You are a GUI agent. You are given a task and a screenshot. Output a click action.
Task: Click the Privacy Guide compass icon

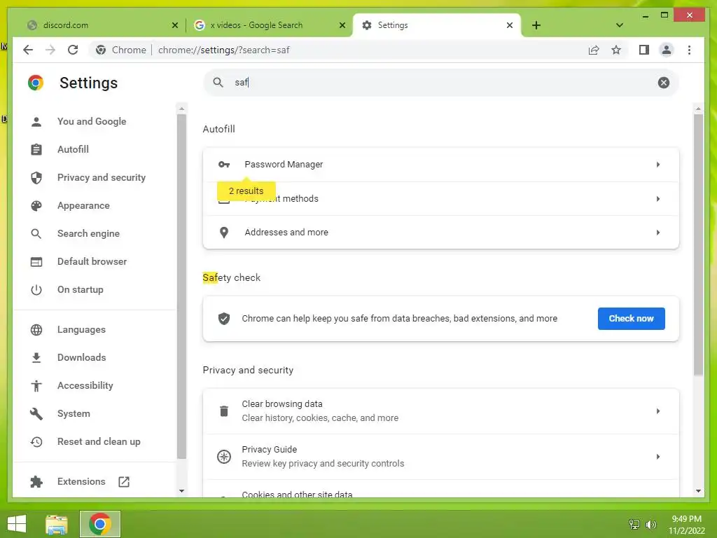tap(224, 457)
